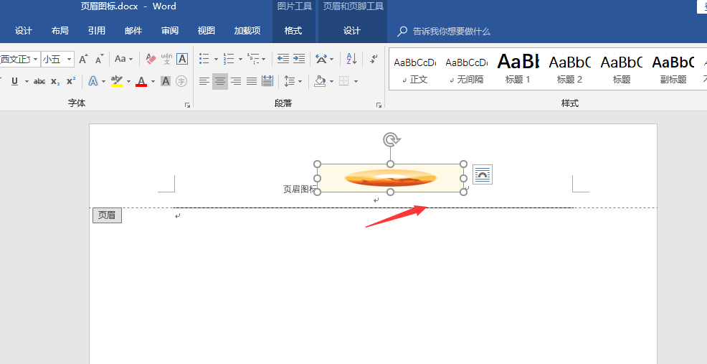Switch to 引用 tab
This screenshot has width=707, height=364.
point(97,31)
